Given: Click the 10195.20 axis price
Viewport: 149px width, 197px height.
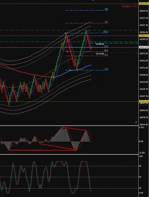Looking at the screenshot, I should 144,39.
